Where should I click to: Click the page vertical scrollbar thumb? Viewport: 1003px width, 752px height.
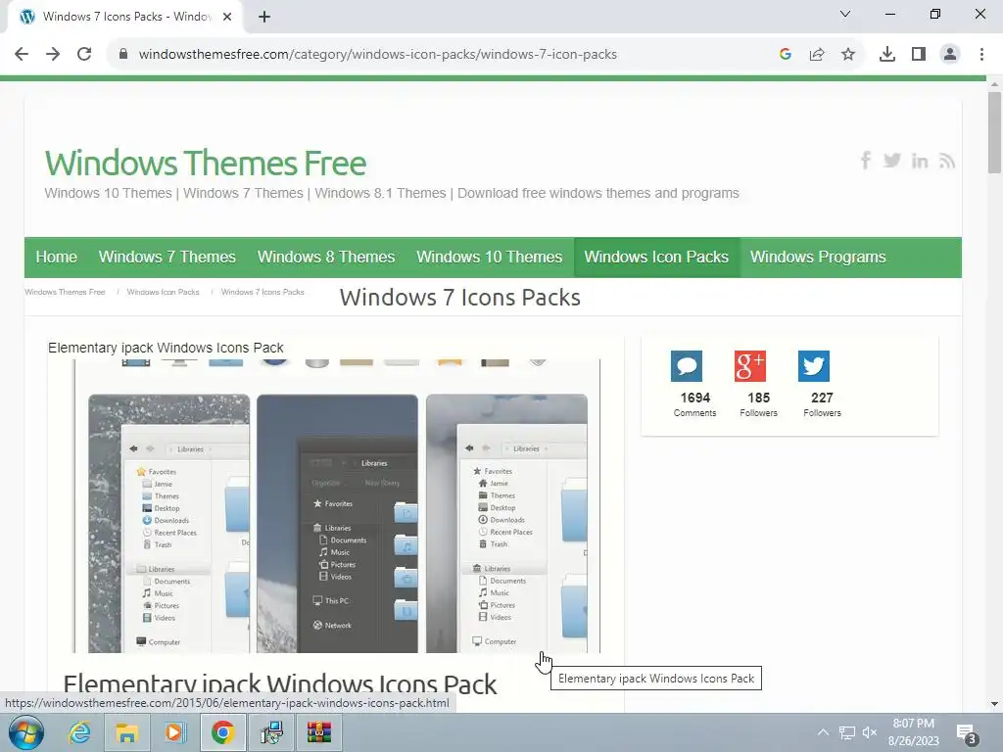994,132
